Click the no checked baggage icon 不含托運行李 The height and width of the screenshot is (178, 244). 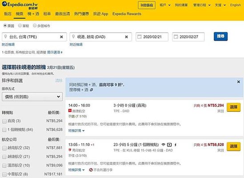point(91,170)
